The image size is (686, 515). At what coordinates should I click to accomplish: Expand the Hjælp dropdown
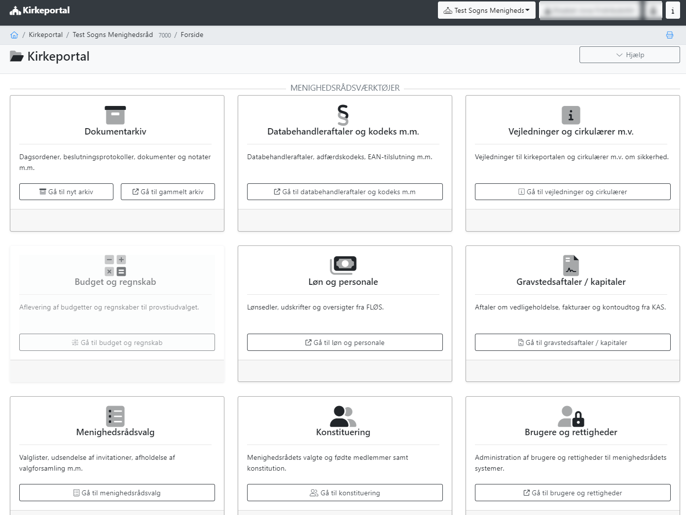click(629, 55)
